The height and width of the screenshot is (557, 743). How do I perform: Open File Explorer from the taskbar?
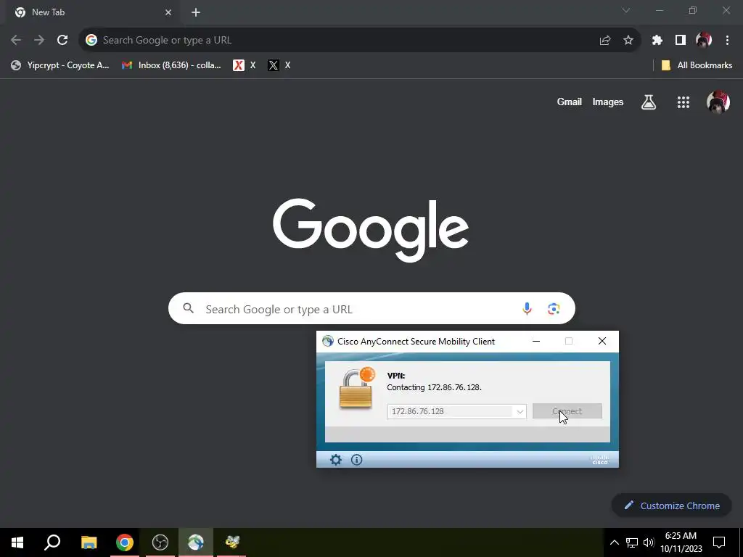point(89,542)
